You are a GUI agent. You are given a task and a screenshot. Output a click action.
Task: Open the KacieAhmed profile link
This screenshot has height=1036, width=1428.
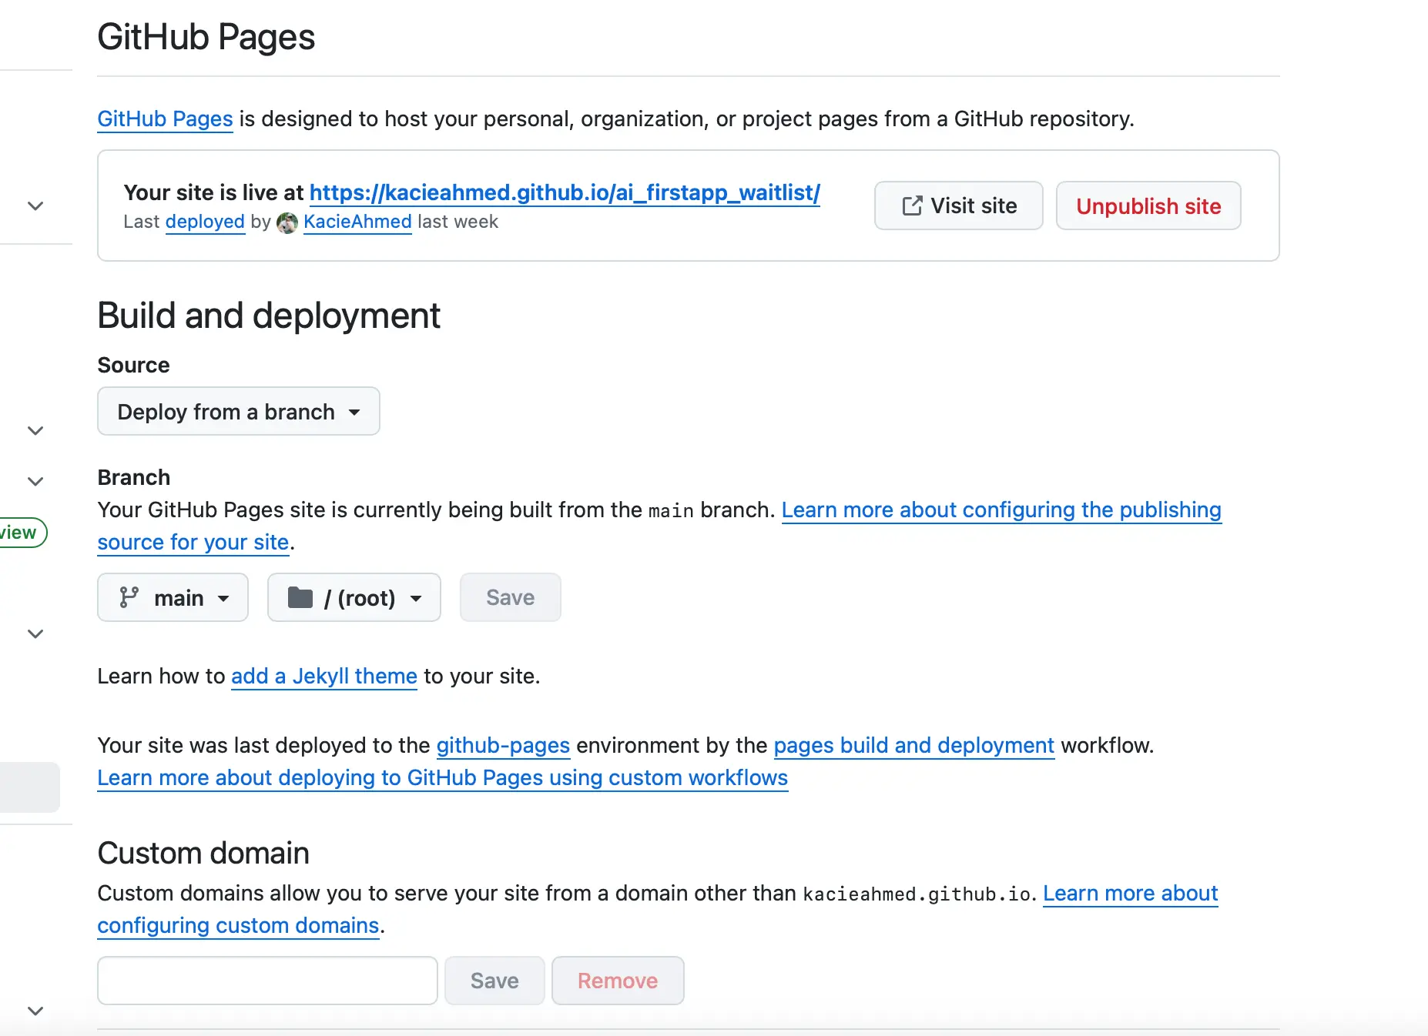coord(357,222)
